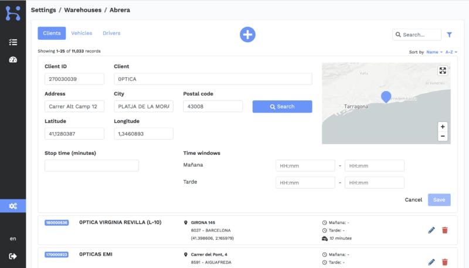Edit OPTICA VIRGINIA REVILLA with pencil icon

pyautogui.click(x=431, y=230)
